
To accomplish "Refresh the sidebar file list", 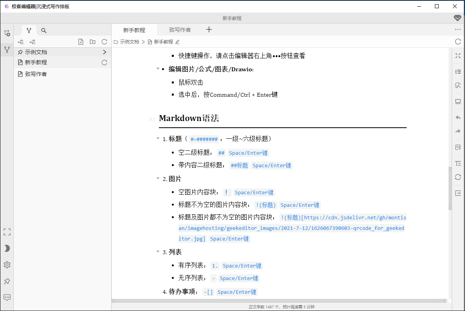I will point(105,42).
